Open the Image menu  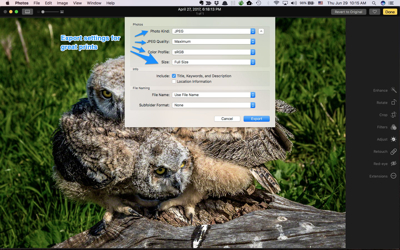[x=62, y=3]
